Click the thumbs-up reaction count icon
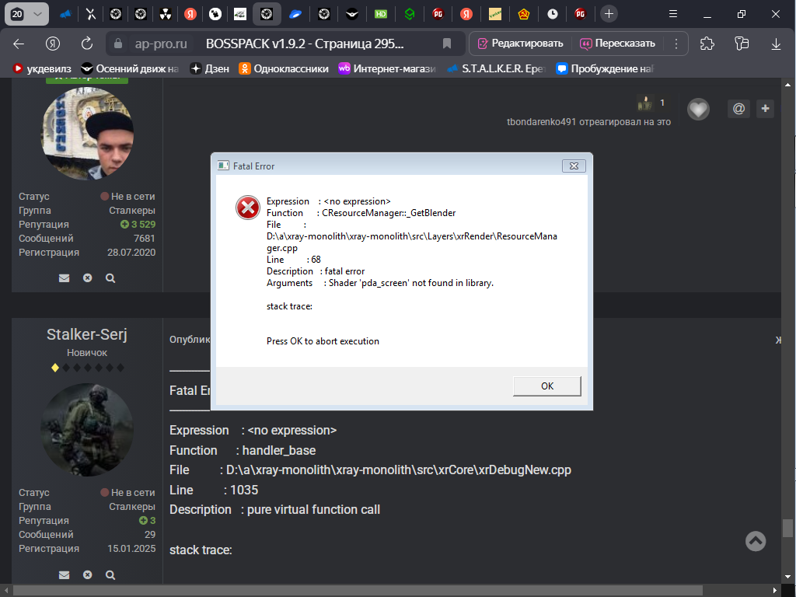Image resolution: width=796 pixels, height=597 pixels. (645, 103)
